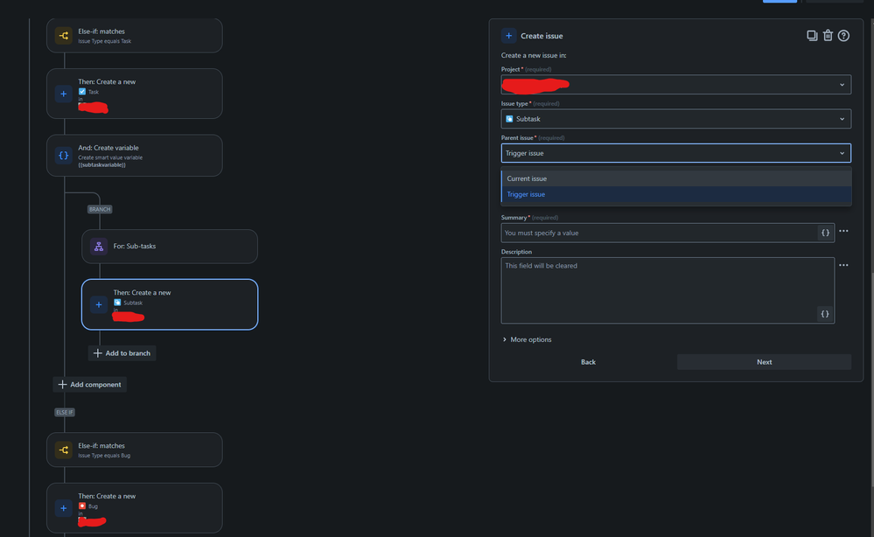This screenshot has height=537, width=874.
Task: Insert smart value into the Summary field
Action: 824,232
